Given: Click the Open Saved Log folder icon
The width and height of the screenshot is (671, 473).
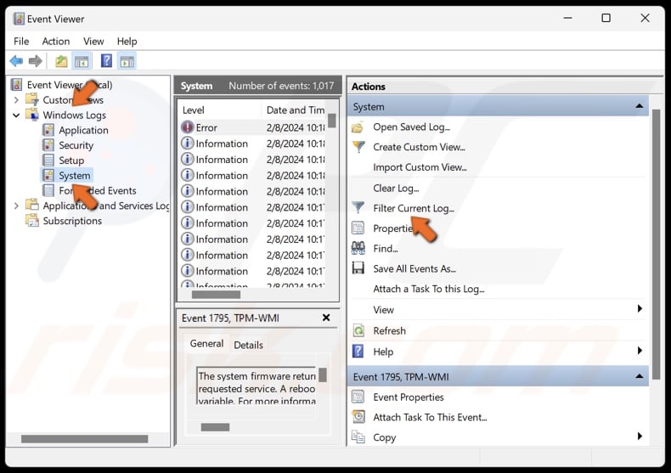Looking at the screenshot, I should tap(358, 127).
